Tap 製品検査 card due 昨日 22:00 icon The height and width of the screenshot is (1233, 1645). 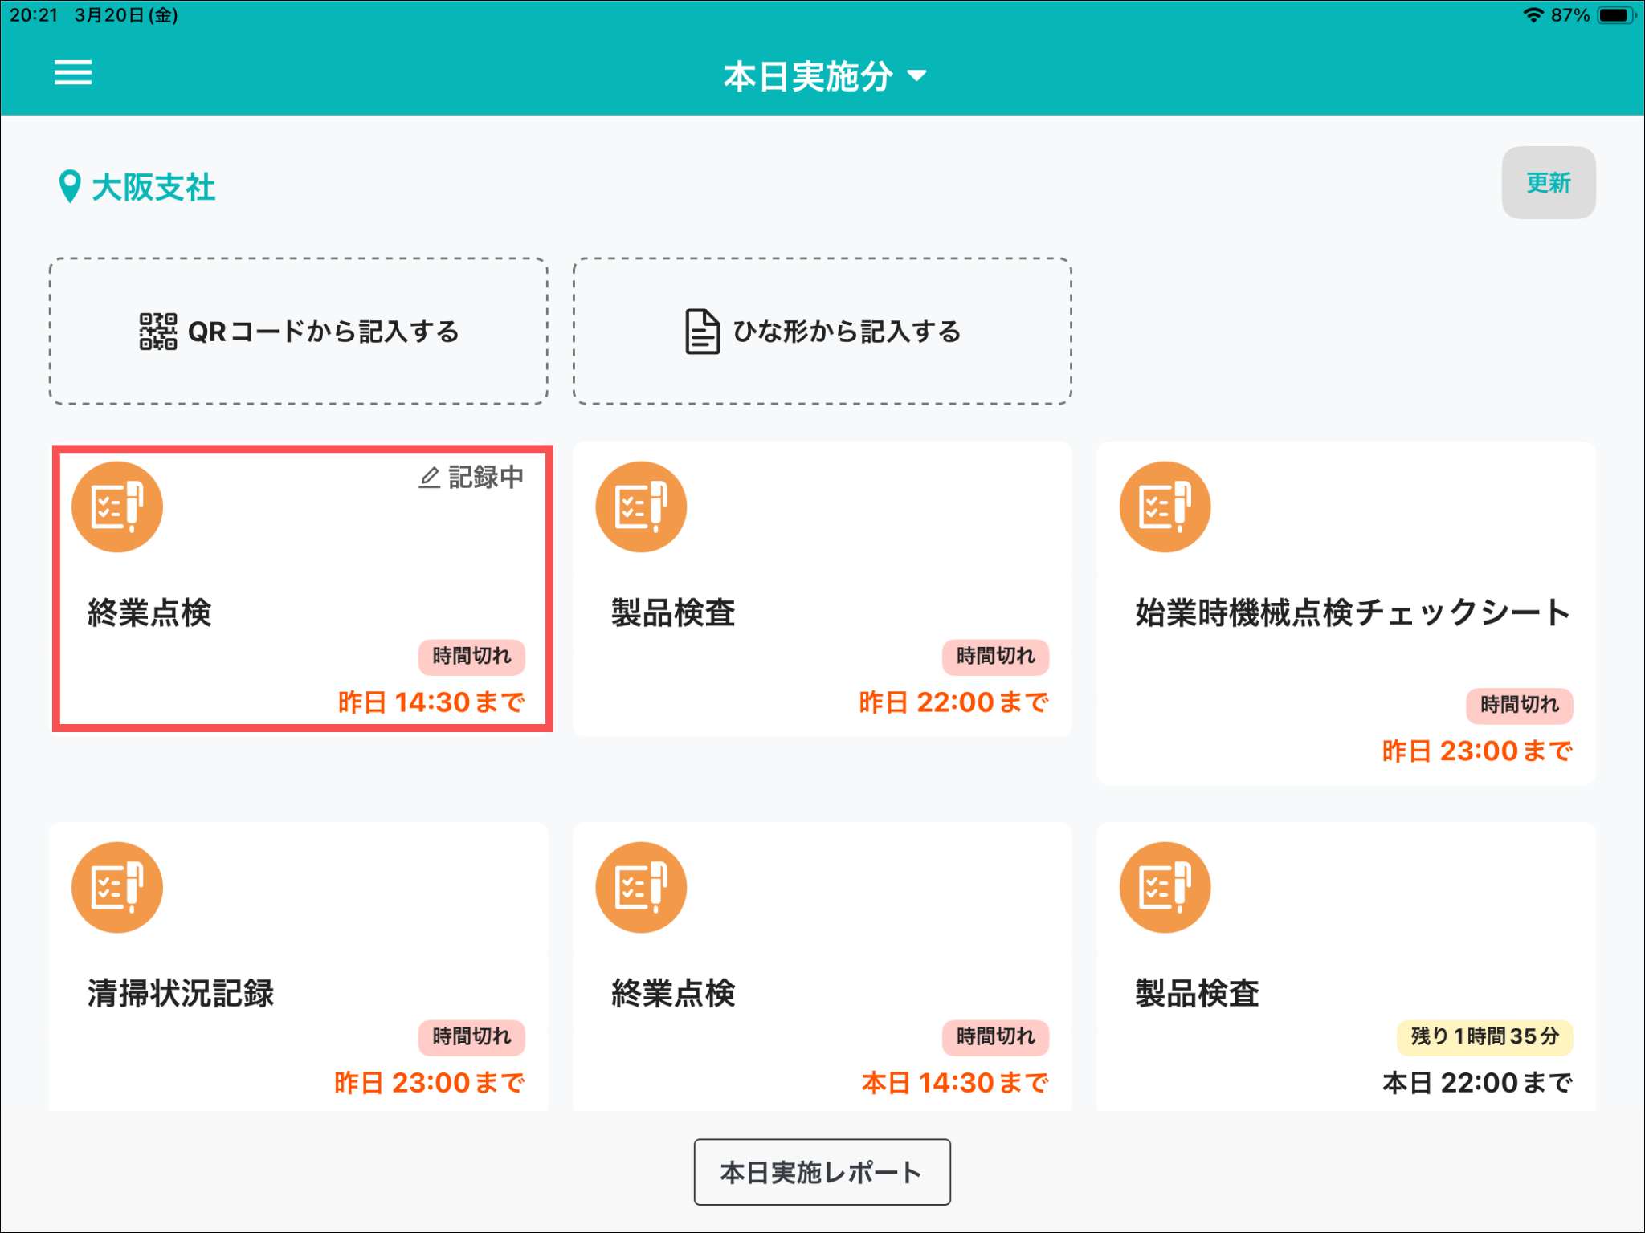tap(640, 507)
